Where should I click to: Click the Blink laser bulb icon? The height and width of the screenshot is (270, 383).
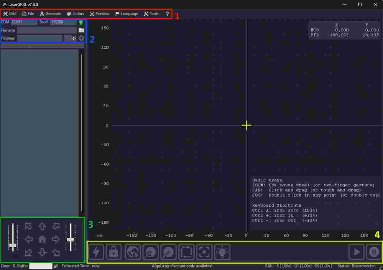click(222, 252)
